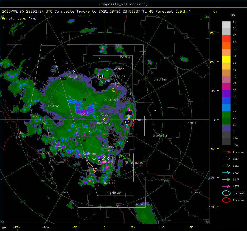
Task: Click the Didsbury city label
Action: (104, 123)
